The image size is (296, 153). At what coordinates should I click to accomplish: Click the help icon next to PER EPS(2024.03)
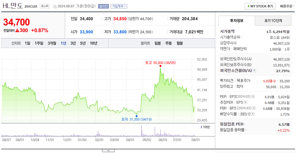(253, 97)
